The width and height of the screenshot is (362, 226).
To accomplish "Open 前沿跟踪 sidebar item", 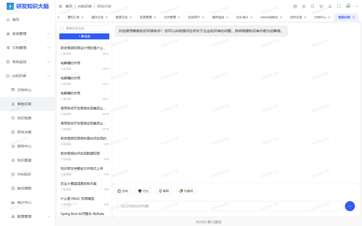I will (27, 188).
